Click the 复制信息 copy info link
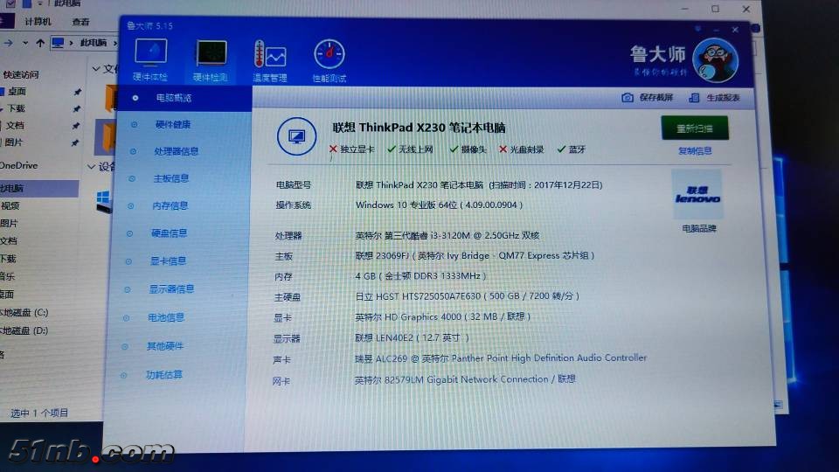Screen dimensions: 839x472 pyautogui.click(x=695, y=151)
